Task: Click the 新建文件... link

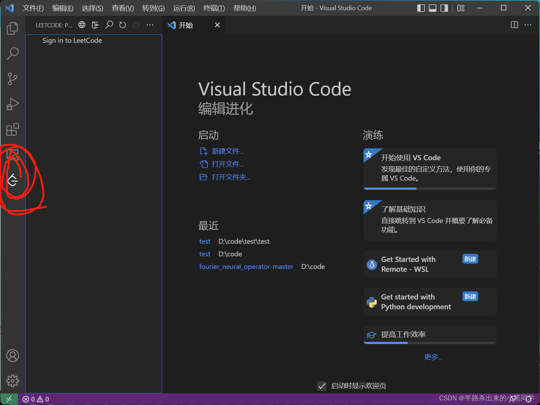Action: [228, 151]
